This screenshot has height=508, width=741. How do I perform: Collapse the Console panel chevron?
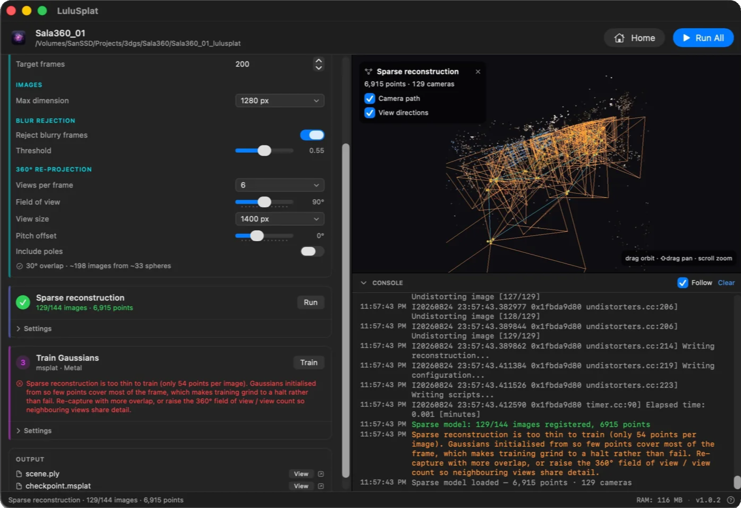pyautogui.click(x=364, y=283)
